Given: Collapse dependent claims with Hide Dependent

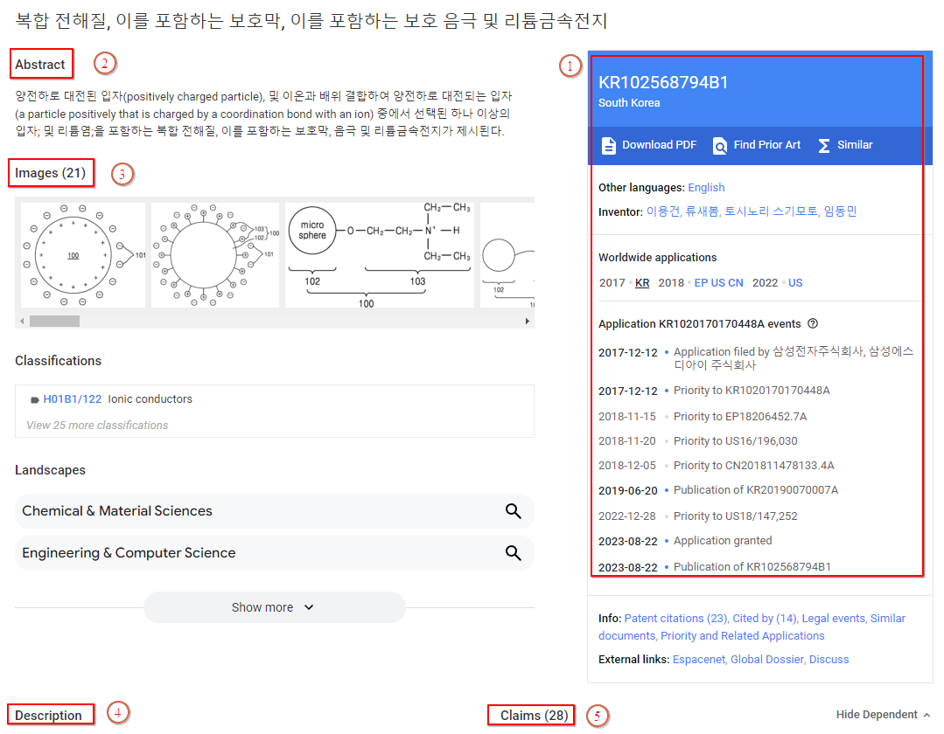Looking at the screenshot, I should tap(883, 714).
